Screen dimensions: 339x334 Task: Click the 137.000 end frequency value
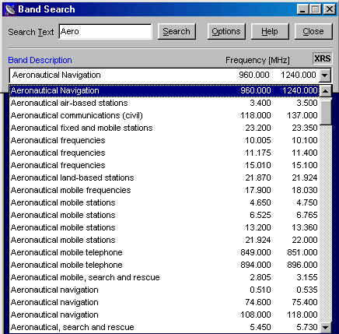click(302, 115)
